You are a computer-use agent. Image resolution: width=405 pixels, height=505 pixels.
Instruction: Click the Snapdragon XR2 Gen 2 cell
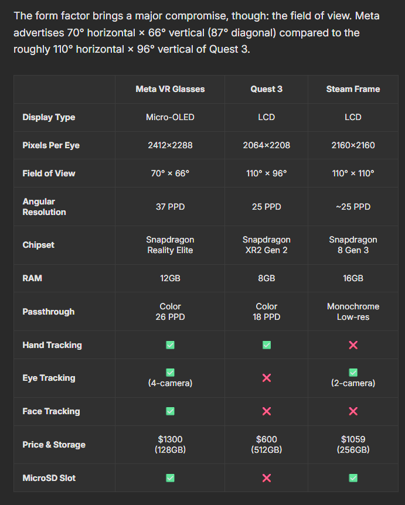267,245
